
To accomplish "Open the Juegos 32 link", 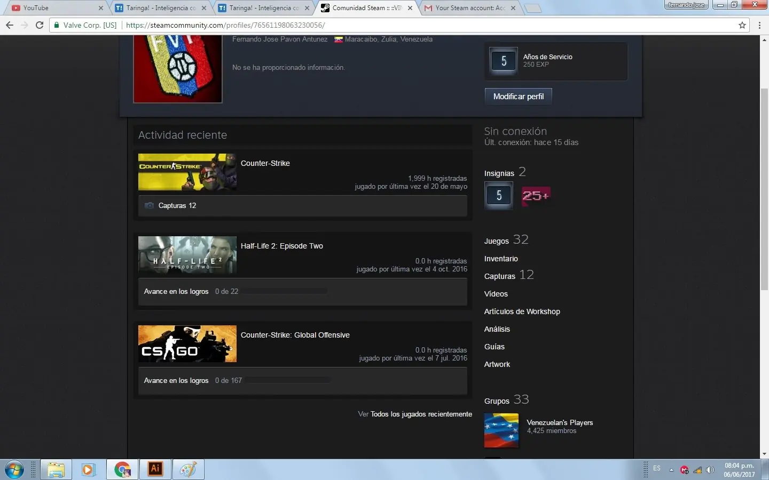I will tap(506, 240).
